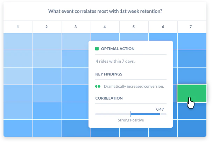Click the KEY FINDINGS heading

coord(109,74)
